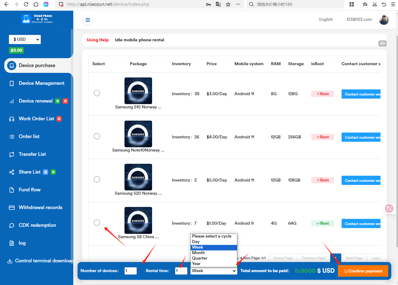Contact customer service for Samsung S8 China
398x285 pixels.
361,223
